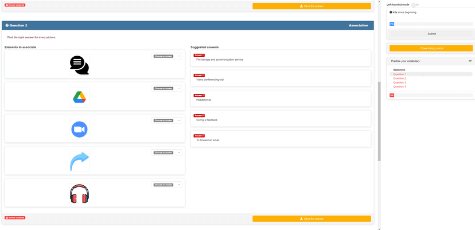Click the 'Statement' column header
This screenshot has height=230, width=475.
pos(399,70)
